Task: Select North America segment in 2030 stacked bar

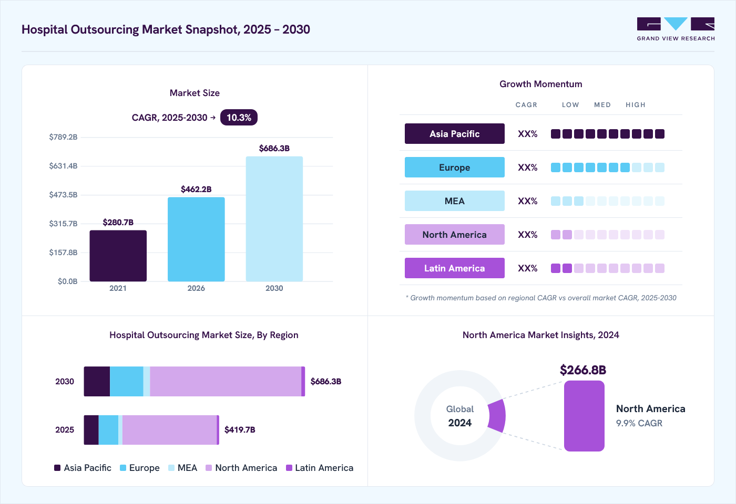Action: tap(226, 382)
